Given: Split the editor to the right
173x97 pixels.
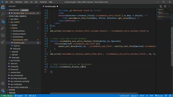Looking at the screenshot, I should pyautogui.click(x=165, y=6).
